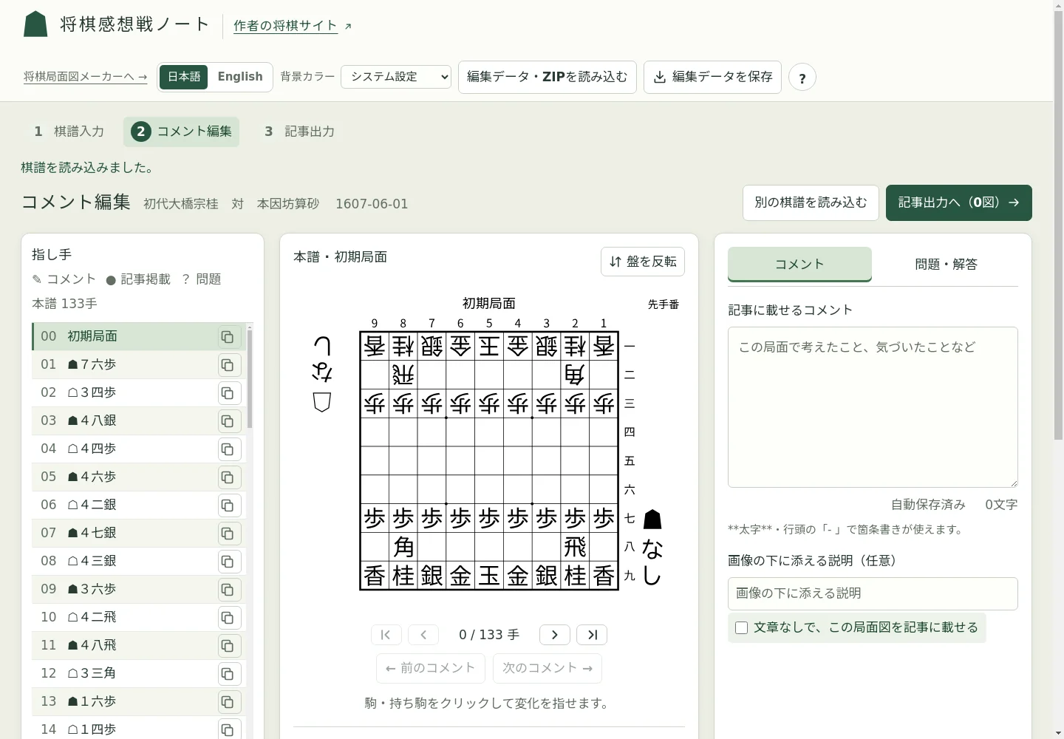
Task: Switch language to 日本語
Action: click(x=184, y=77)
